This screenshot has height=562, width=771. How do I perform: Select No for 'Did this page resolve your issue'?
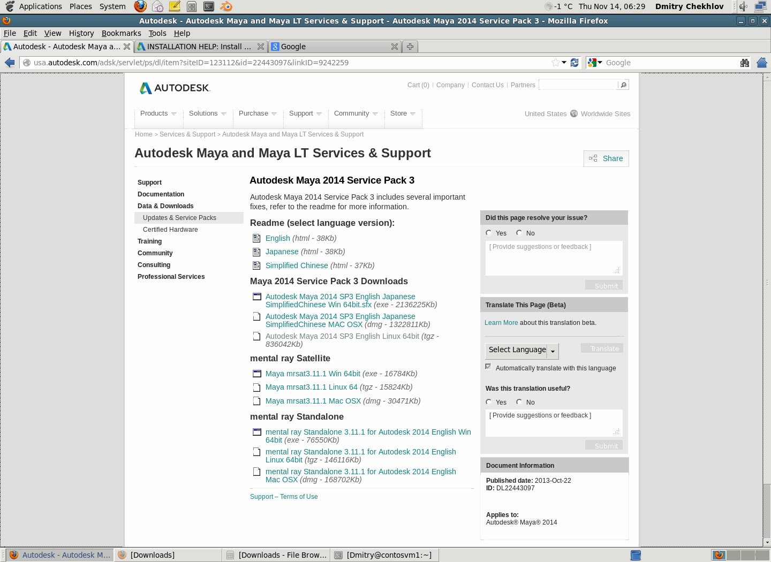click(x=519, y=233)
